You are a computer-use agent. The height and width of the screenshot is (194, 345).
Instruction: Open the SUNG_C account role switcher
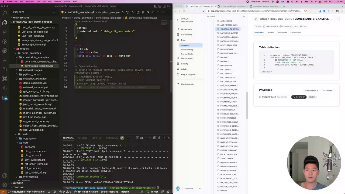coord(189,20)
